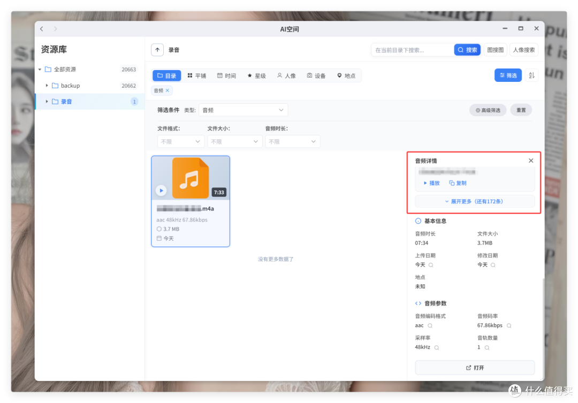The height and width of the screenshot is (403, 578).
Task: Go back with the left arrow
Action: (42, 29)
